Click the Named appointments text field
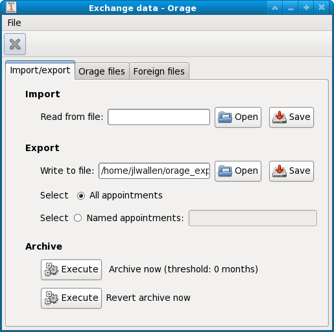The image size is (334, 332). (253, 218)
